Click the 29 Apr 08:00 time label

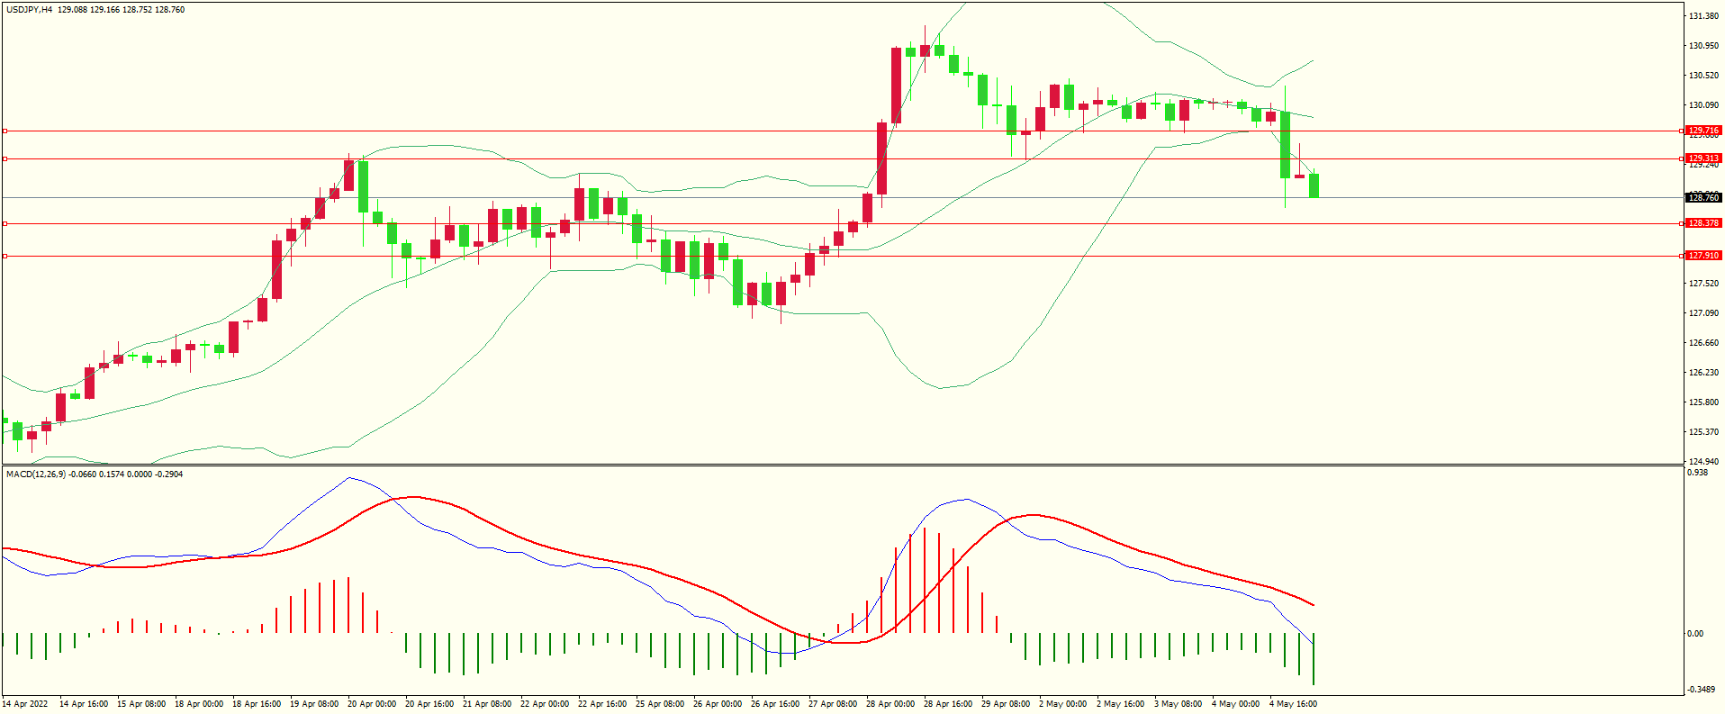click(x=1006, y=704)
